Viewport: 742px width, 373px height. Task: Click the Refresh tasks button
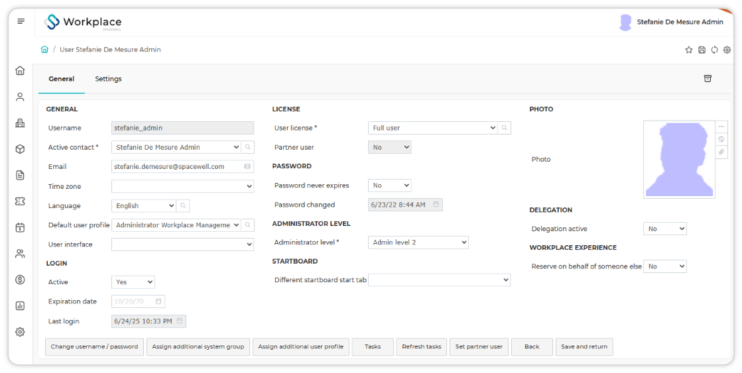pyautogui.click(x=422, y=346)
